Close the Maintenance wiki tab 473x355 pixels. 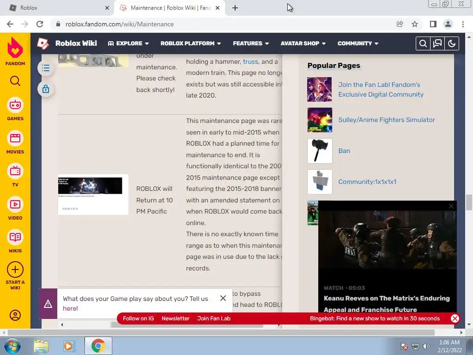218,8
